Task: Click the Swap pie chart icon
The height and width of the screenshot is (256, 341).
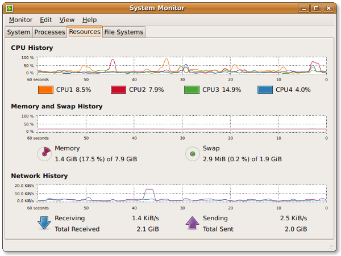Action: pyautogui.click(x=193, y=153)
